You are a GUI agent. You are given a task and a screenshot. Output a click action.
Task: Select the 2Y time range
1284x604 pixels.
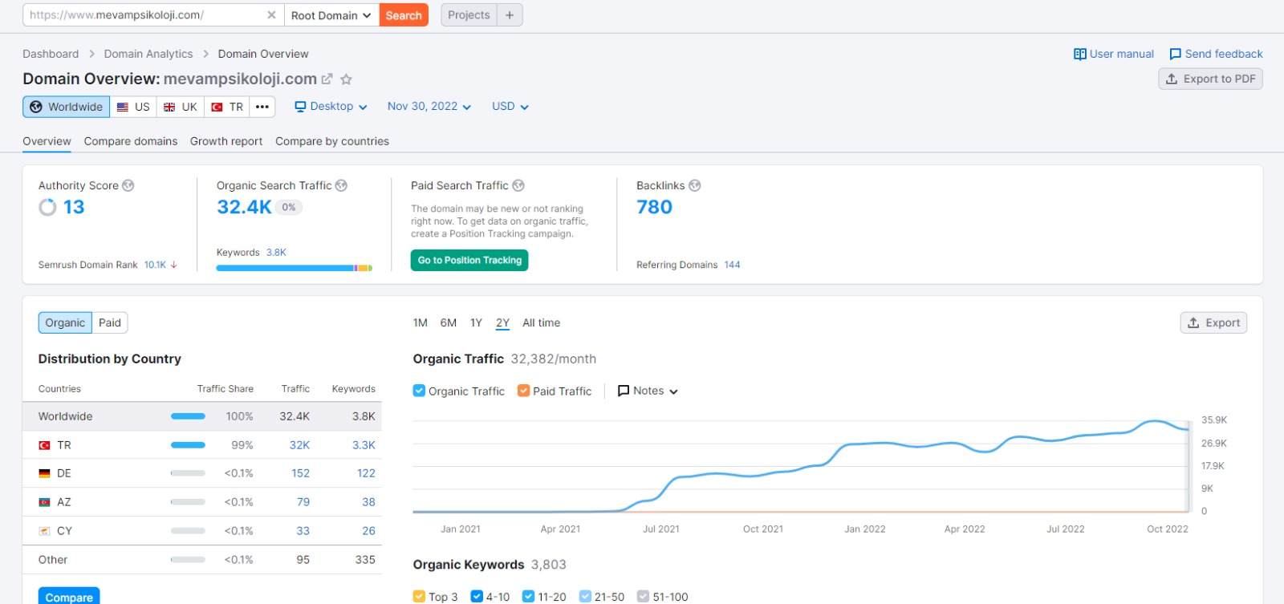(x=502, y=322)
